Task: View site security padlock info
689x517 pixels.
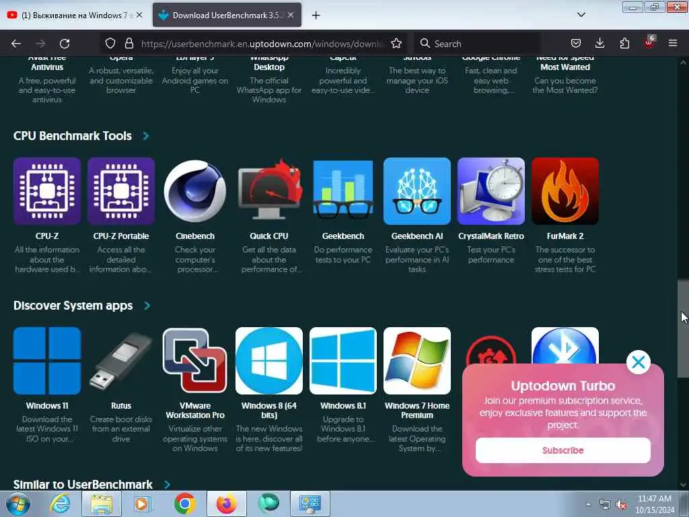Action: click(129, 44)
